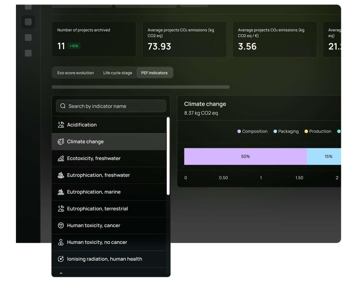
Task: Click the Ionising radiation icon
Action: tap(61, 259)
